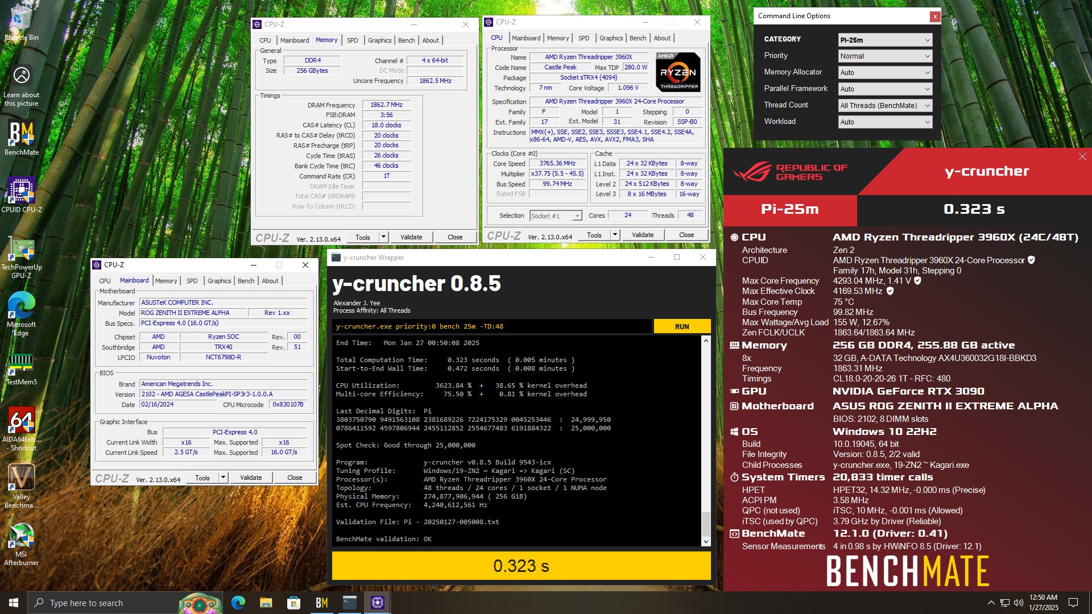Image resolution: width=1092 pixels, height=614 pixels.
Task: Open the Memory Allocator dropdown
Action: click(x=886, y=72)
